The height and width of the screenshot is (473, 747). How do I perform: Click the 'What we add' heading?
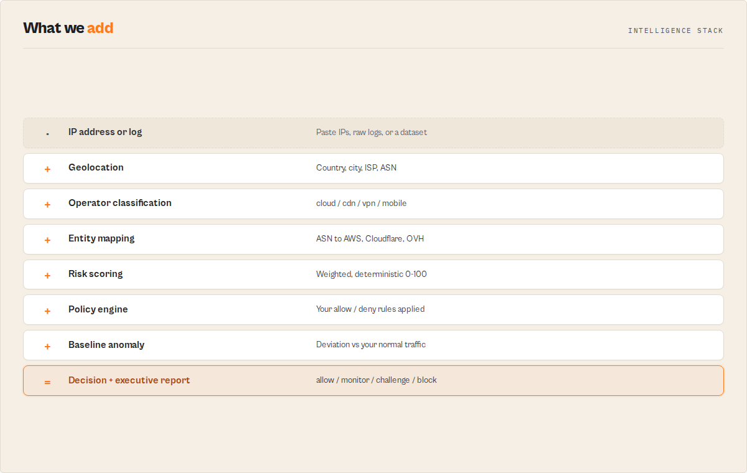tap(68, 28)
